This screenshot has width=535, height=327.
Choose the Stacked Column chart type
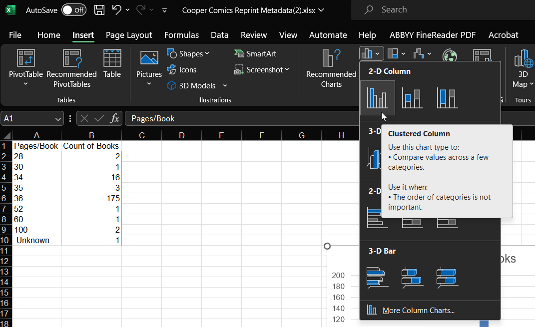pyautogui.click(x=412, y=98)
